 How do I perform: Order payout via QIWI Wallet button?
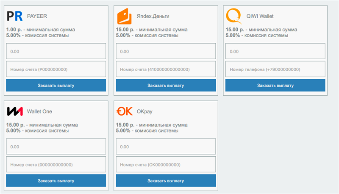(275, 85)
